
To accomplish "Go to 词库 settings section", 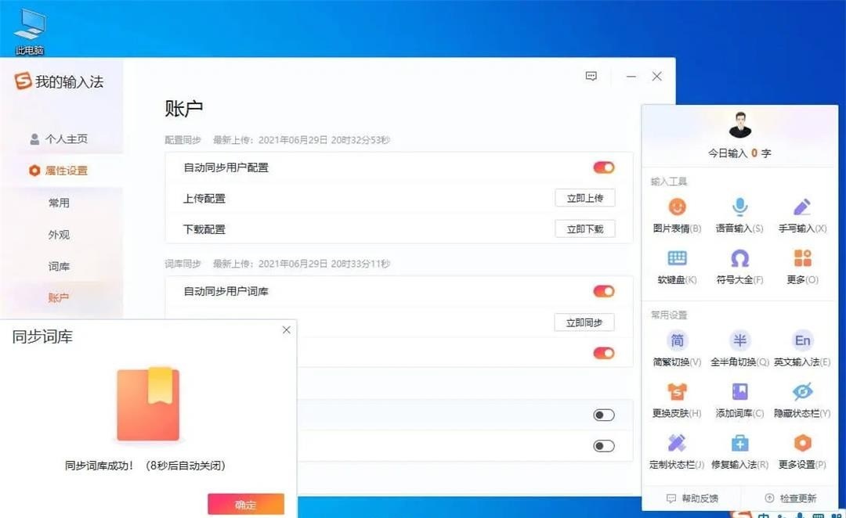I will click(59, 266).
